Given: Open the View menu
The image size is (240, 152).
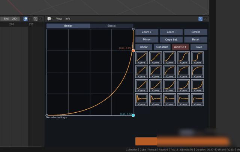Looking at the screenshot, I should point(59,19).
